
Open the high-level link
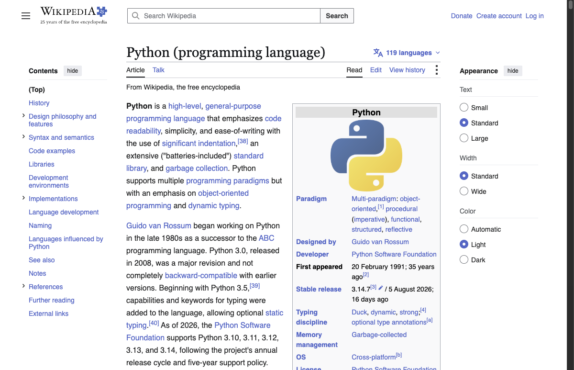click(185, 106)
